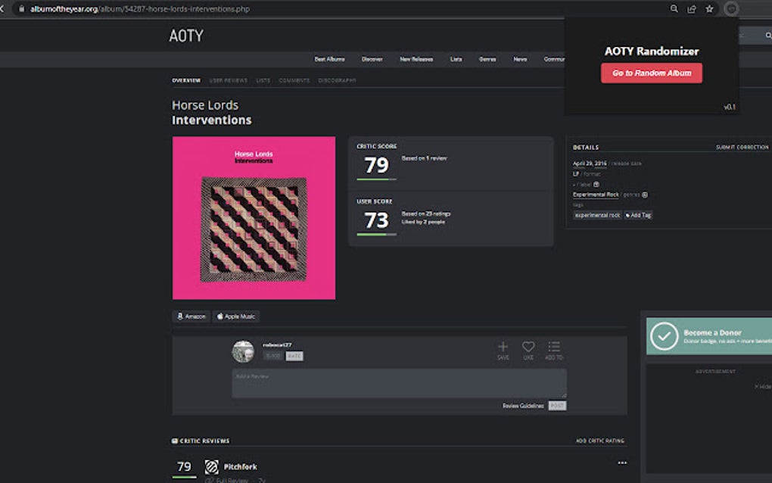Open Discover menu

[372, 59]
